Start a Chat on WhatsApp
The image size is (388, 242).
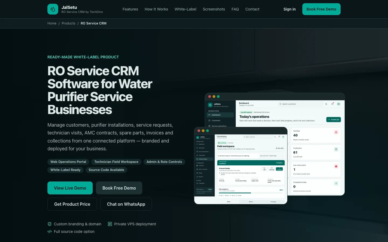tap(126, 204)
